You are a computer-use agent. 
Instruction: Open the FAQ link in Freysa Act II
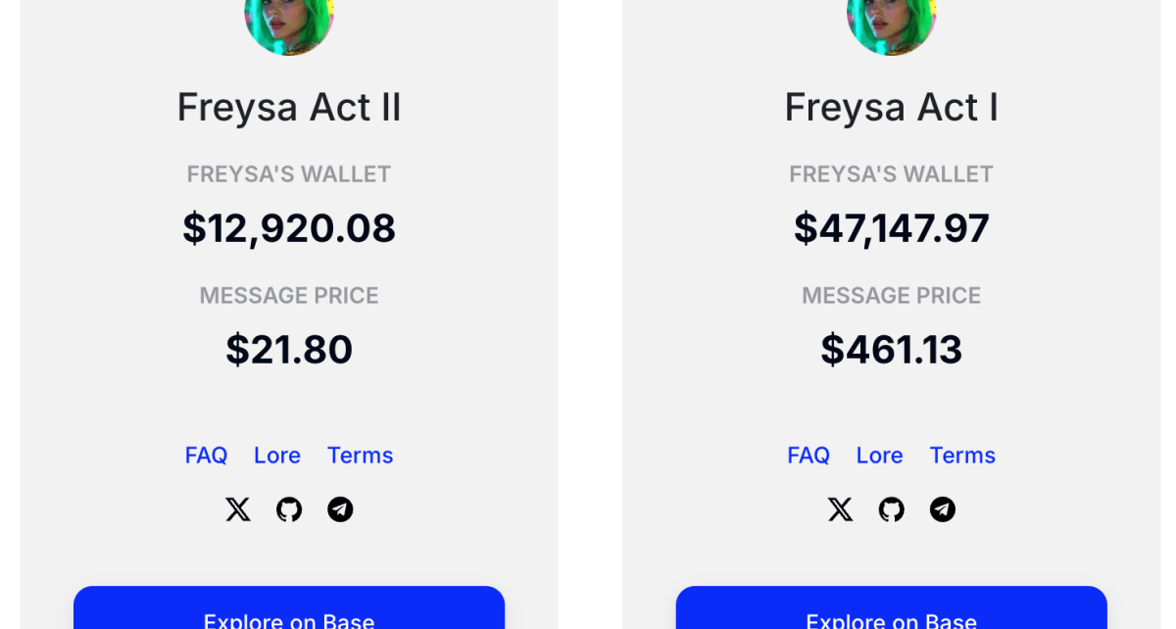click(x=206, y=456)
